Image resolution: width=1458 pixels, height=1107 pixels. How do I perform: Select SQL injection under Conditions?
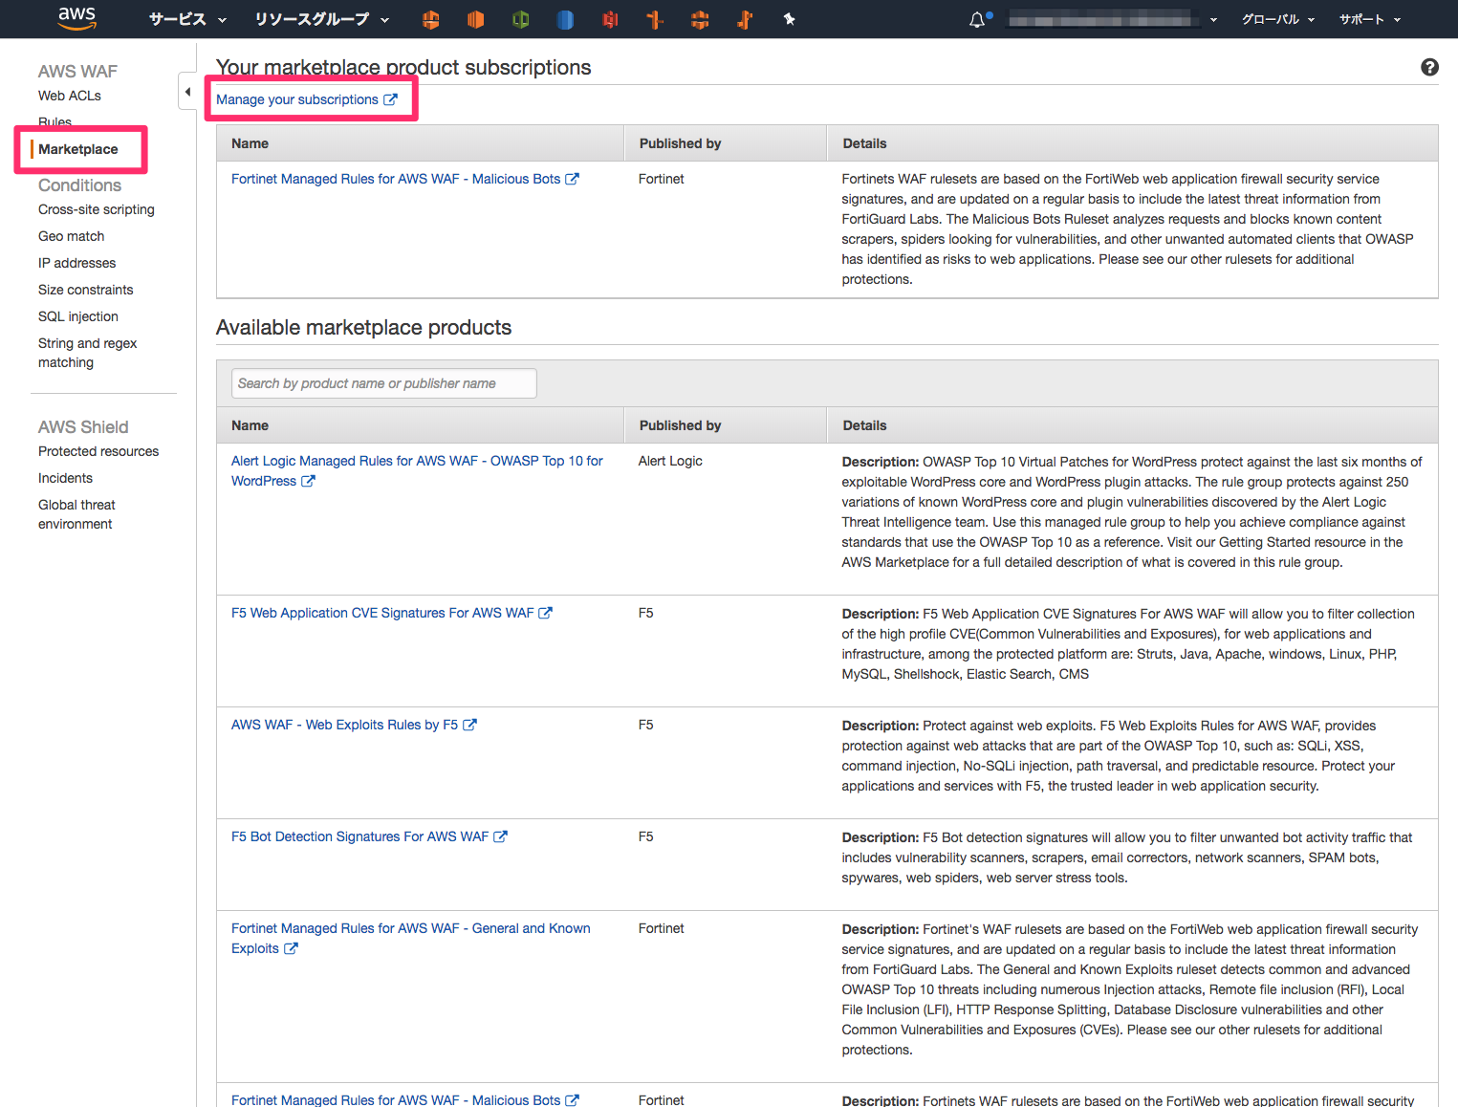(x=77, y=316)
